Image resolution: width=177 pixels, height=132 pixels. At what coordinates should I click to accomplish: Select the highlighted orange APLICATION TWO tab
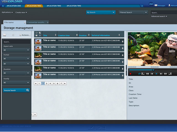34,6
